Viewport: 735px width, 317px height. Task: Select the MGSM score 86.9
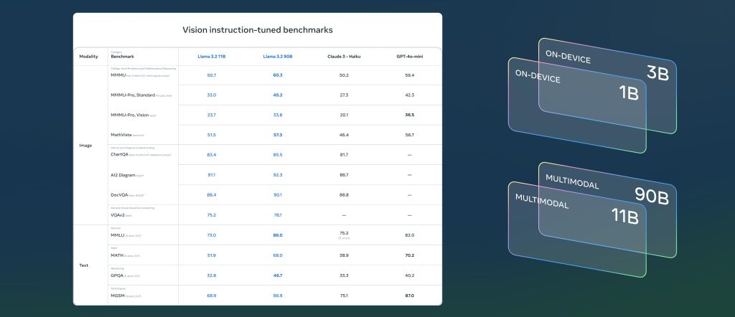coord(278,295)
